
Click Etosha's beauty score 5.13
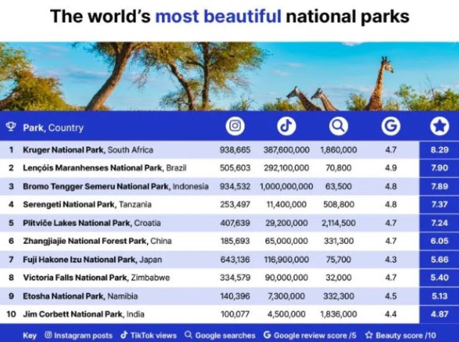439,296
